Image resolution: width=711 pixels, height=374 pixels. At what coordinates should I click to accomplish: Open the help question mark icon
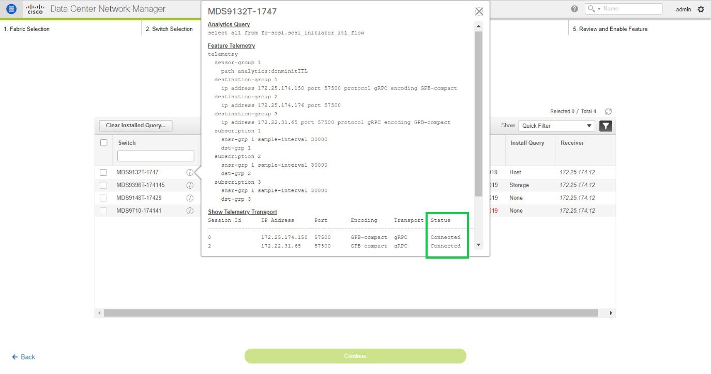pyautogui.click(x=574, y=9)
